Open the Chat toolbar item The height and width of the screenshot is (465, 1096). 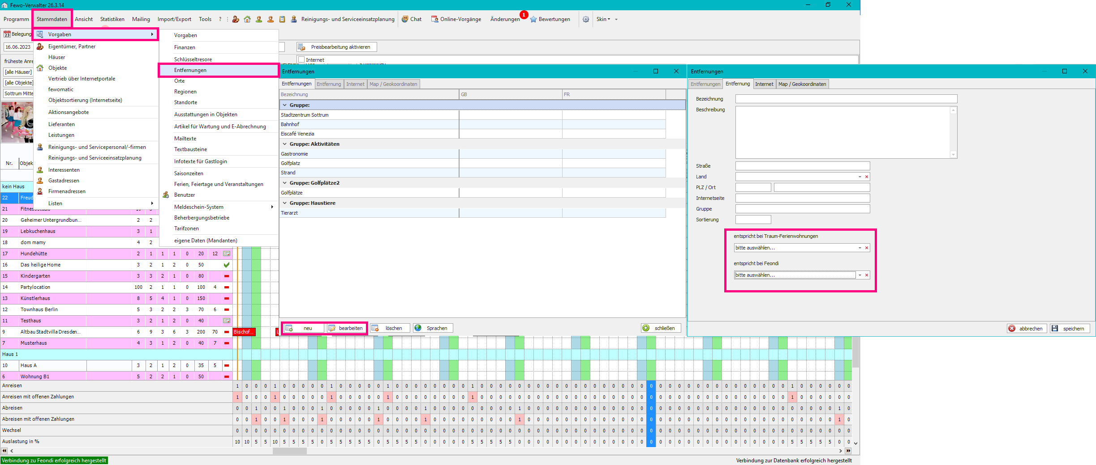click(412, 19)
